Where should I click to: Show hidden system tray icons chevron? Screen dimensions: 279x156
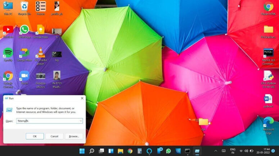[216, 151]
